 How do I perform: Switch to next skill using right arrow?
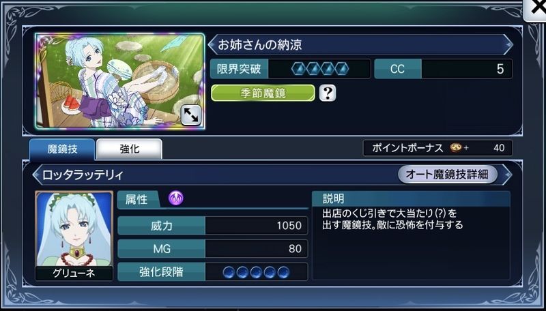click(x=507, y=175)
